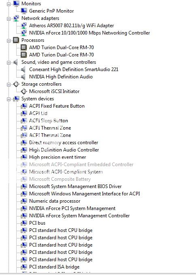Select Microsoft System Management BIOS Driver

tap(75, 186)
